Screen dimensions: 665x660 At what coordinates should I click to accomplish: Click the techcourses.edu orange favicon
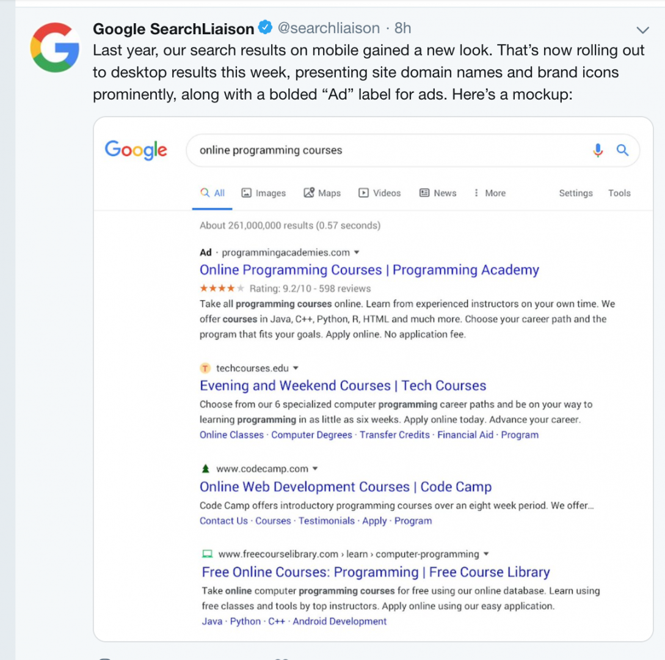(205, 369)
